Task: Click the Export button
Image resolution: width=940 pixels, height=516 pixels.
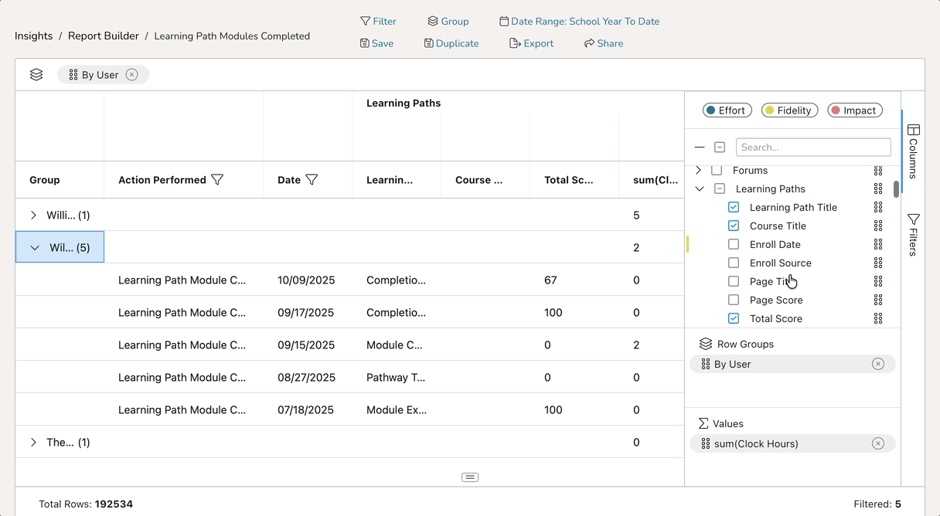Action: click(531, 43)
